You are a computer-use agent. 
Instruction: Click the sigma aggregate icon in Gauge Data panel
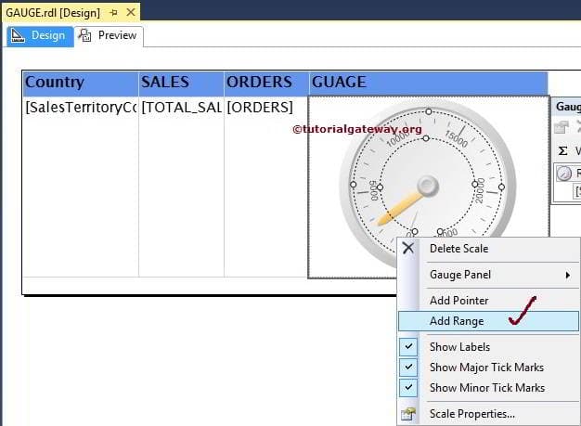click(562, 150)
